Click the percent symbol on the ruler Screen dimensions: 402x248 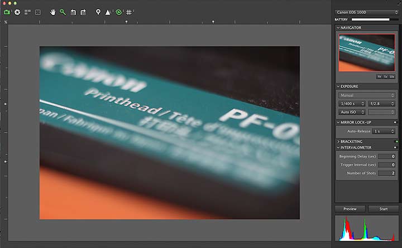coord(6,22)
